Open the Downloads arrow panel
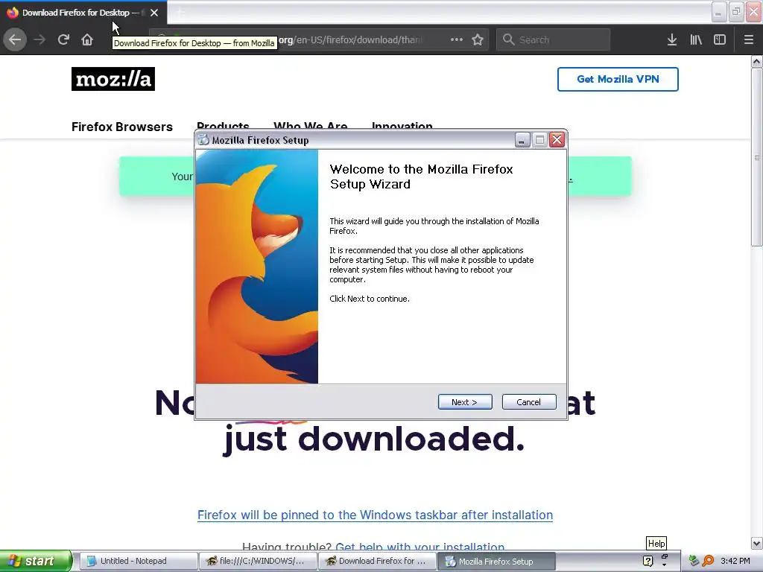 [672, 39]
